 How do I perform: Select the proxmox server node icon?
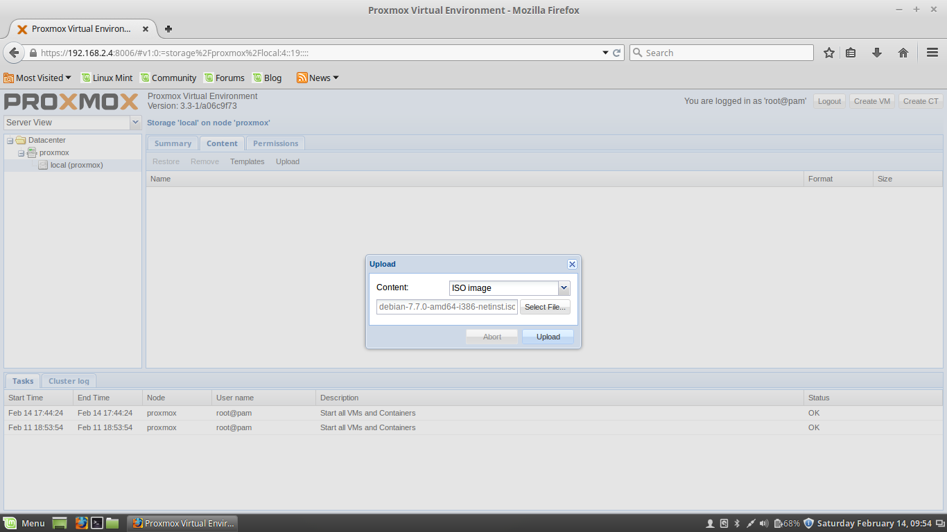pos(32,152)
